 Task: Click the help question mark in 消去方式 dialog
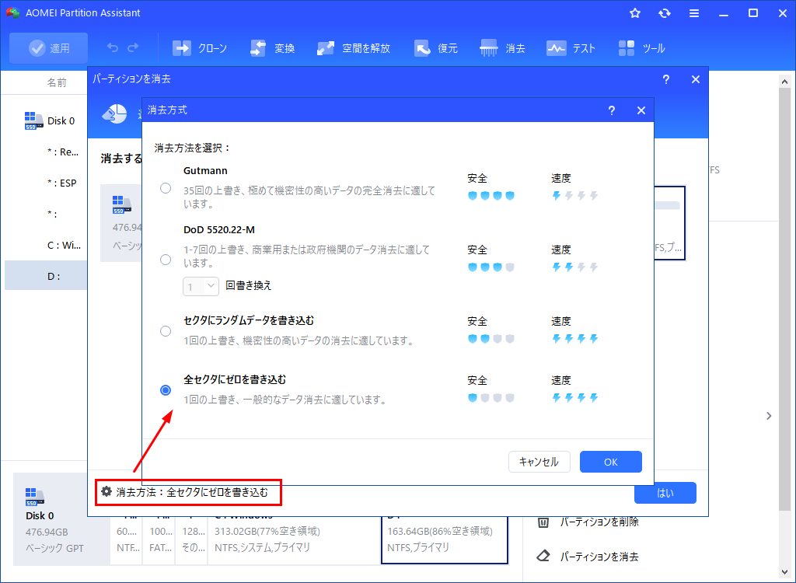tap(612, 110)
